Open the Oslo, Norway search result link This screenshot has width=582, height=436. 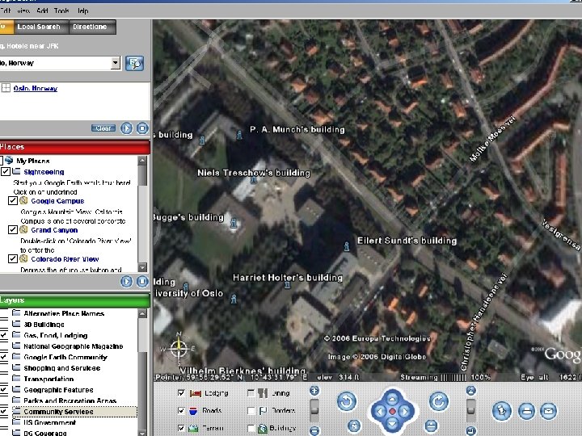[36, 88]
